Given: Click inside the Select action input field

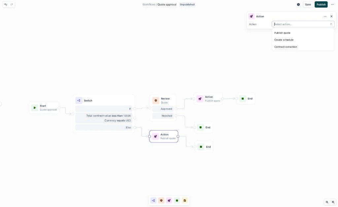Looking at the screenshot, I should (x=300, y=24).
